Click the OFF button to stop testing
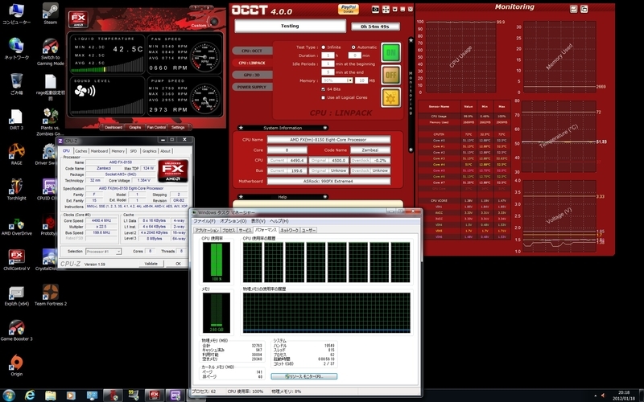 (390, 75)
